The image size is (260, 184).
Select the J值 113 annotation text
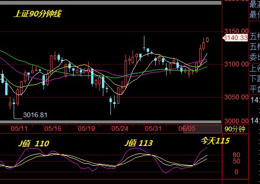tap(139, 143)
